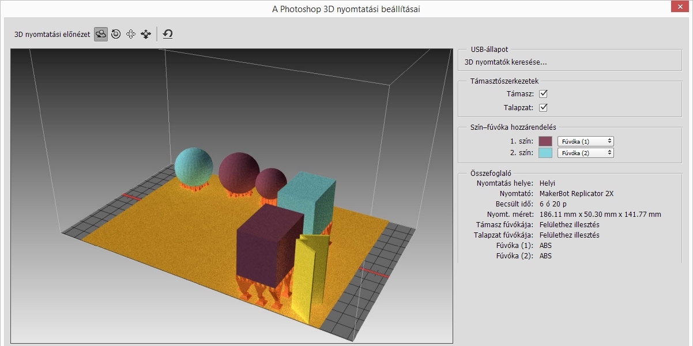
Task: Close the 3D printing settings dialog
Action: coord(679,6)
